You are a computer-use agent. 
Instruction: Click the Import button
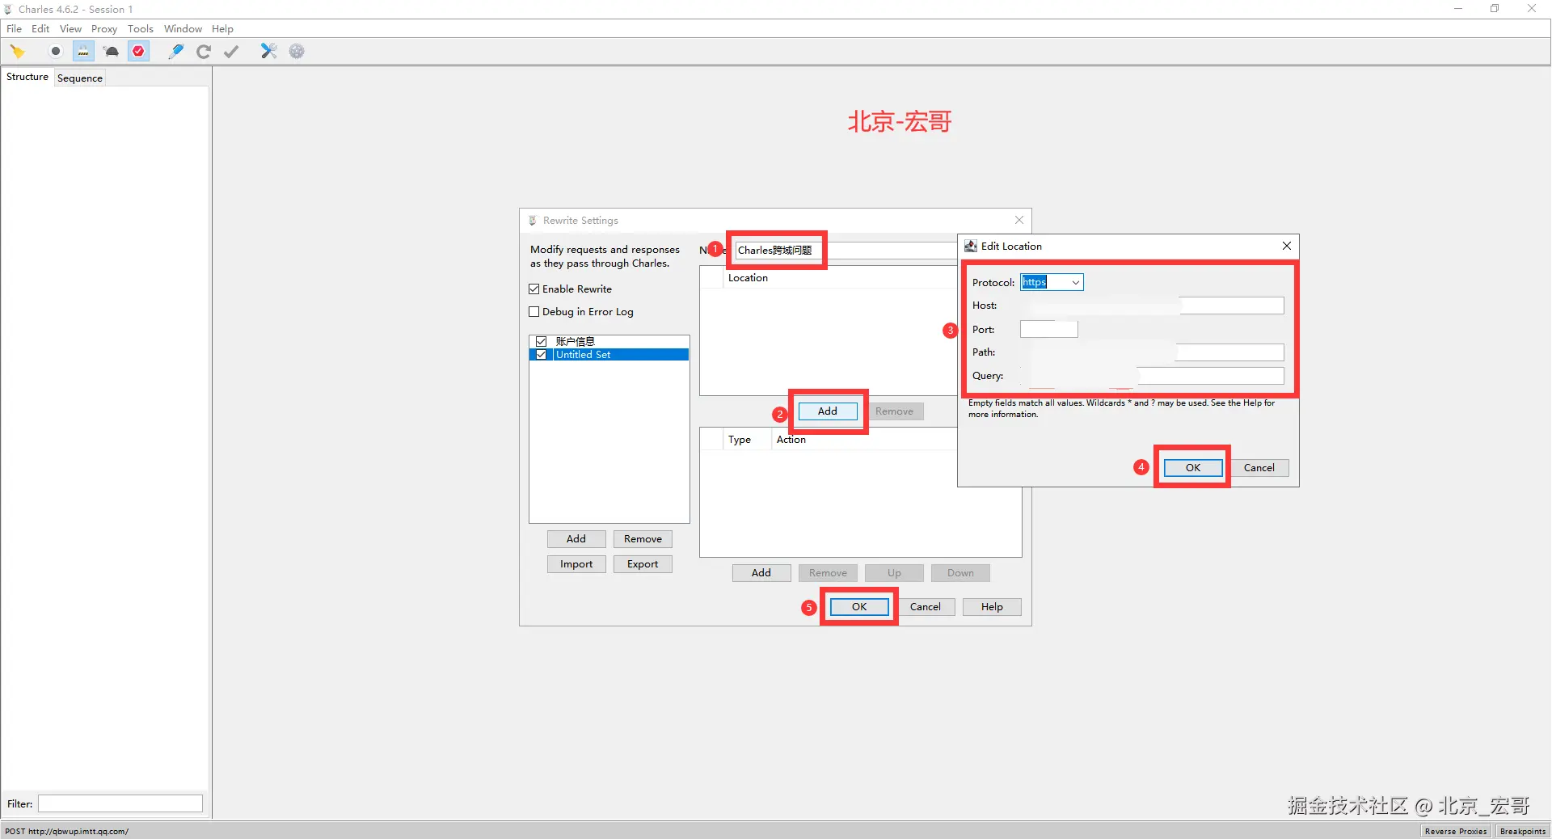tap(576, 564)
